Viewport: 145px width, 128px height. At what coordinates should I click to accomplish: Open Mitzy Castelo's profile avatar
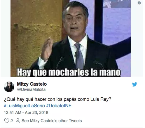[9, 87]
